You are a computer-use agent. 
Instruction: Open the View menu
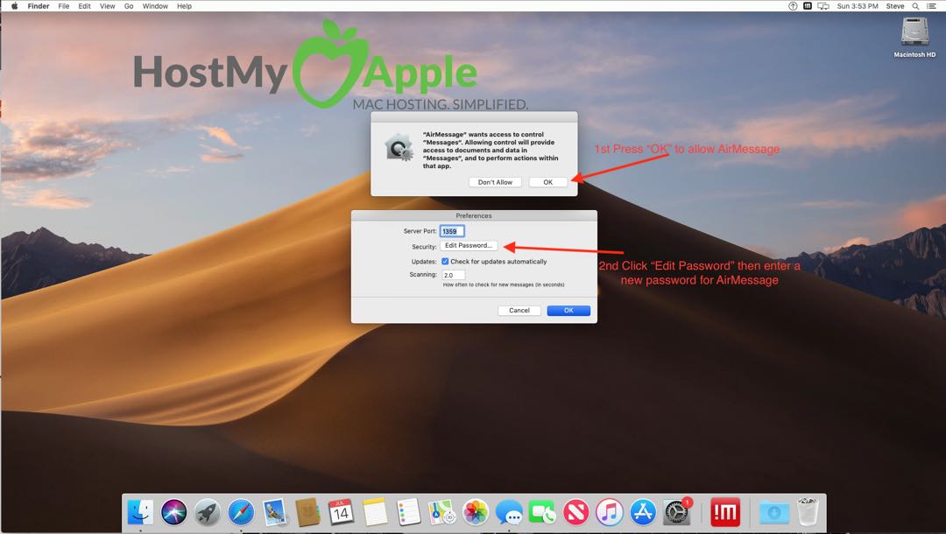tap(108, 6)
